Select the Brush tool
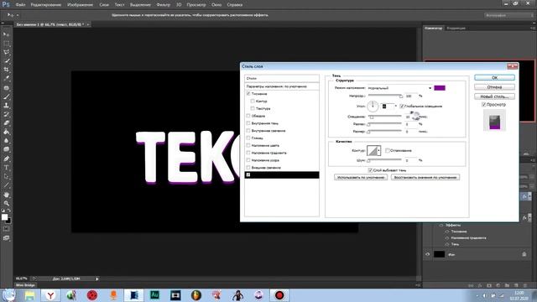 point(6,97)
